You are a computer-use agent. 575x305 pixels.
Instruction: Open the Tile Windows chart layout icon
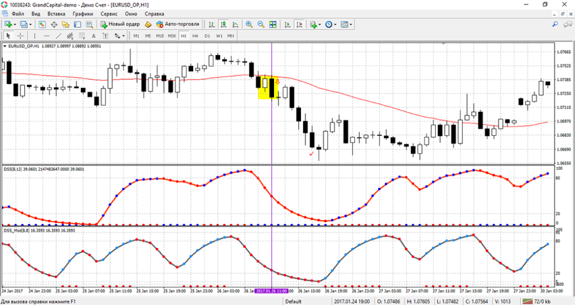[273, 25]
